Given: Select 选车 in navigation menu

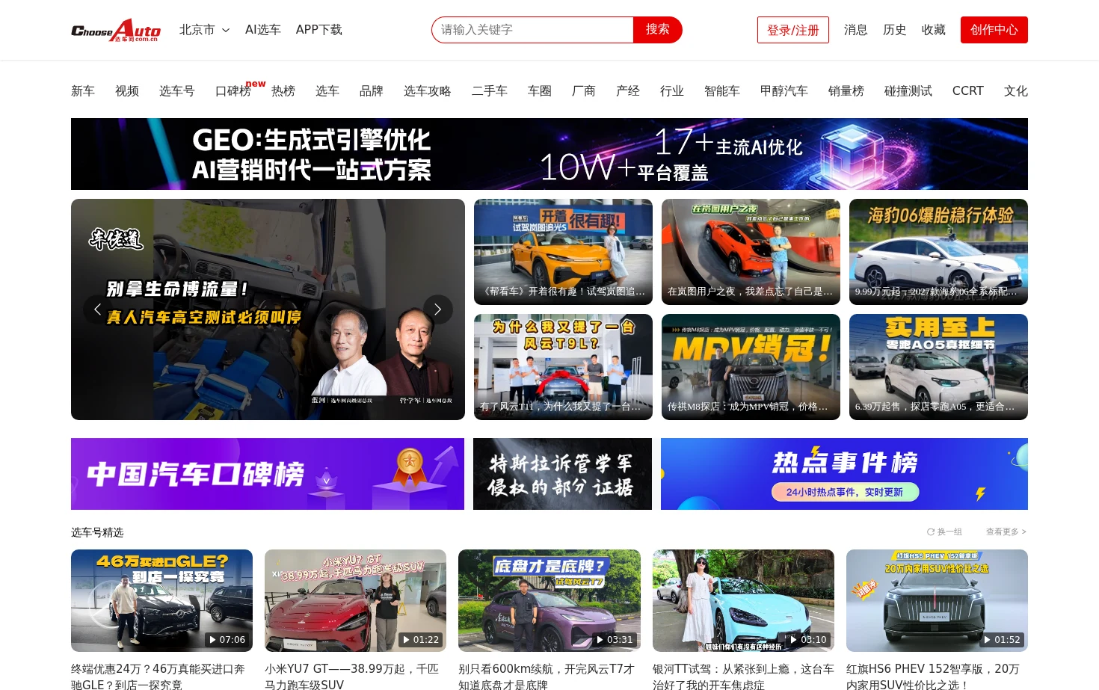Looking at the screenshot, I should pos(327,91).
